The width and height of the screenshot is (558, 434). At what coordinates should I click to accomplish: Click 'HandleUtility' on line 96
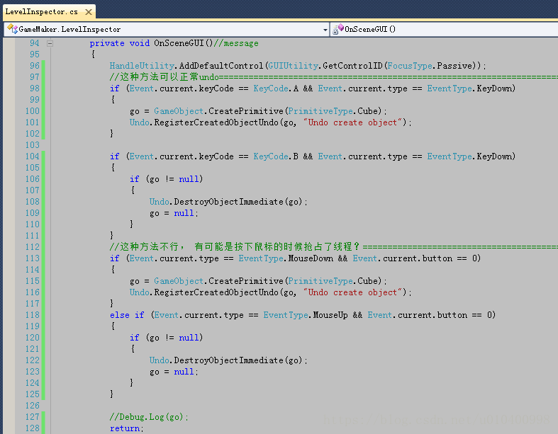tap(142, 66)
